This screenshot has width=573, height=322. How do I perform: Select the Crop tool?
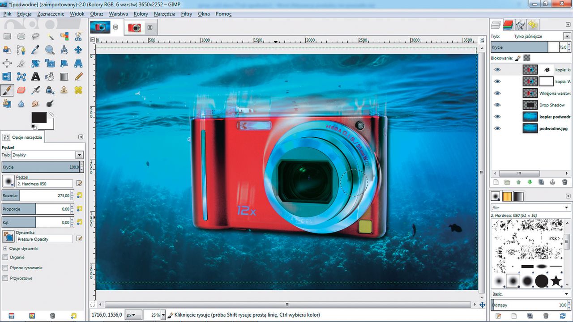point(21,63)
